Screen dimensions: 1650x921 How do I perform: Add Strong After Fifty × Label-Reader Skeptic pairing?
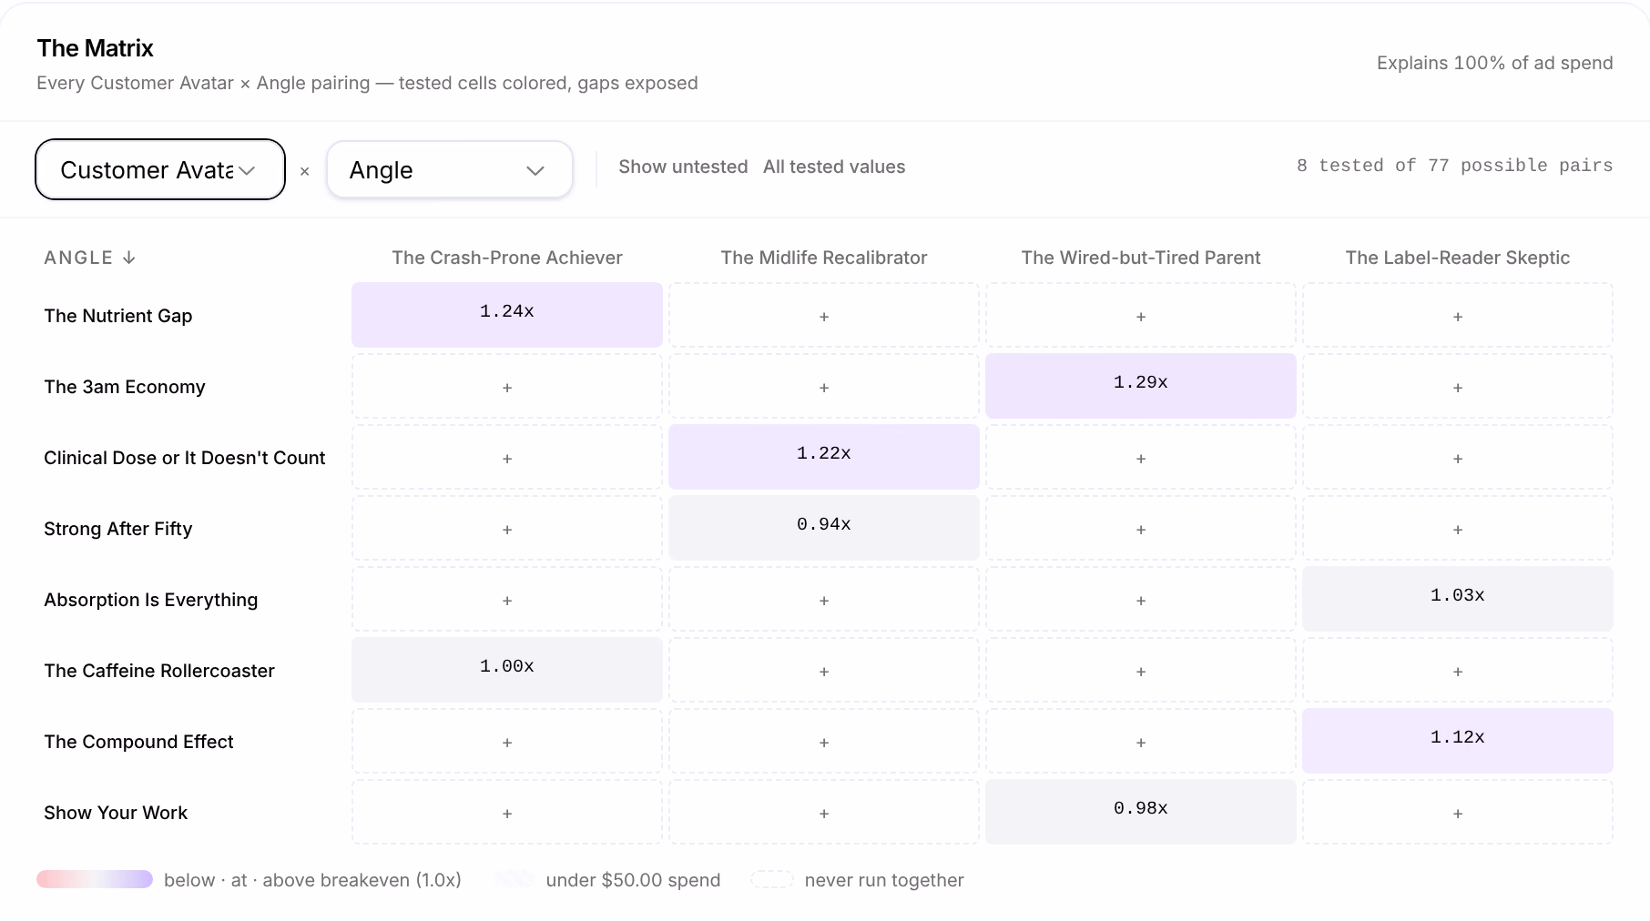[1458, 528]
